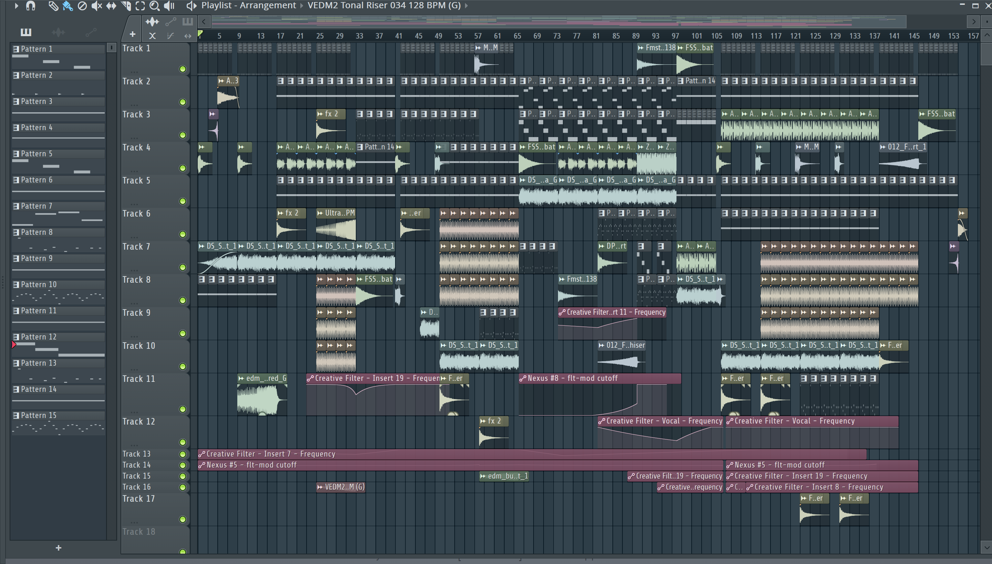992x564 pixels.
Task: Mute Track 13 with its green LED
Action: [x=183, y=454]
